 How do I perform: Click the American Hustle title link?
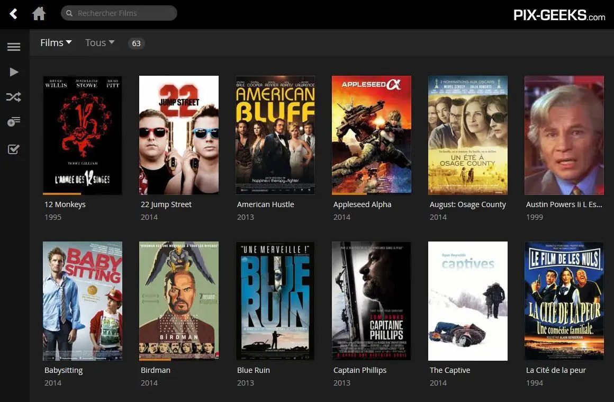coord(266,204)
